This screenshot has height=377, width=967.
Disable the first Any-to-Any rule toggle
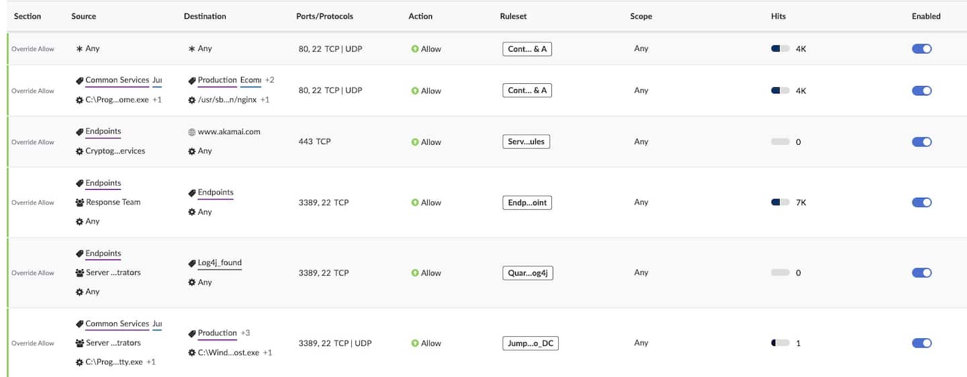point(921,49)
